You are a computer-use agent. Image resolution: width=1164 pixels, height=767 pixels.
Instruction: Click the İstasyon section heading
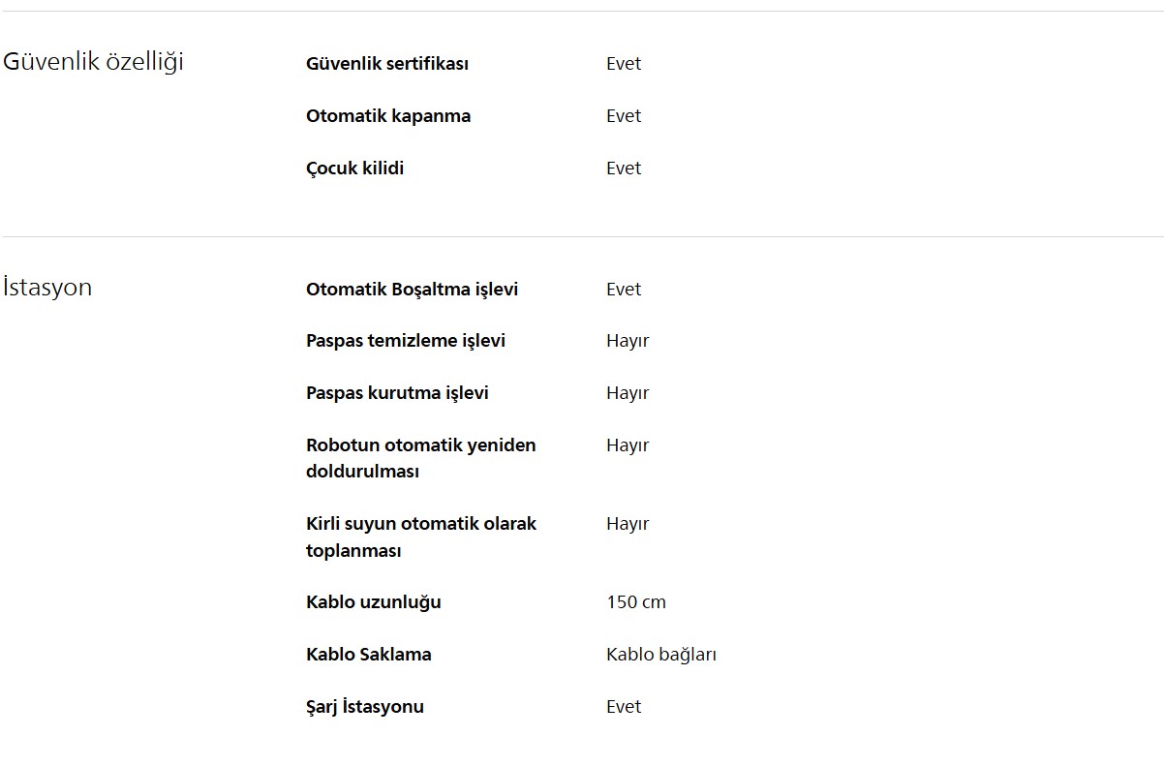coord(47,288)
